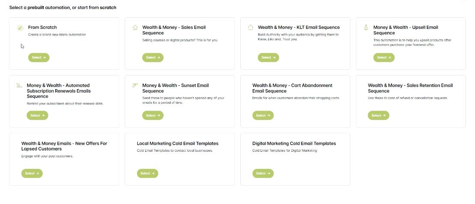Click the house icon beside KLT Email Sequence
This screenshot has width=475, height=204.
point(251,27)
